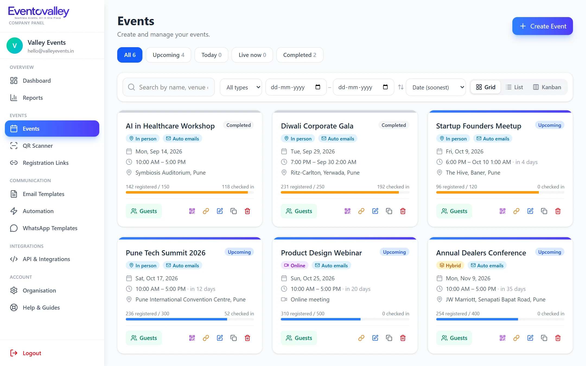Duplicate Product Design Webinar event

[389, 338]
